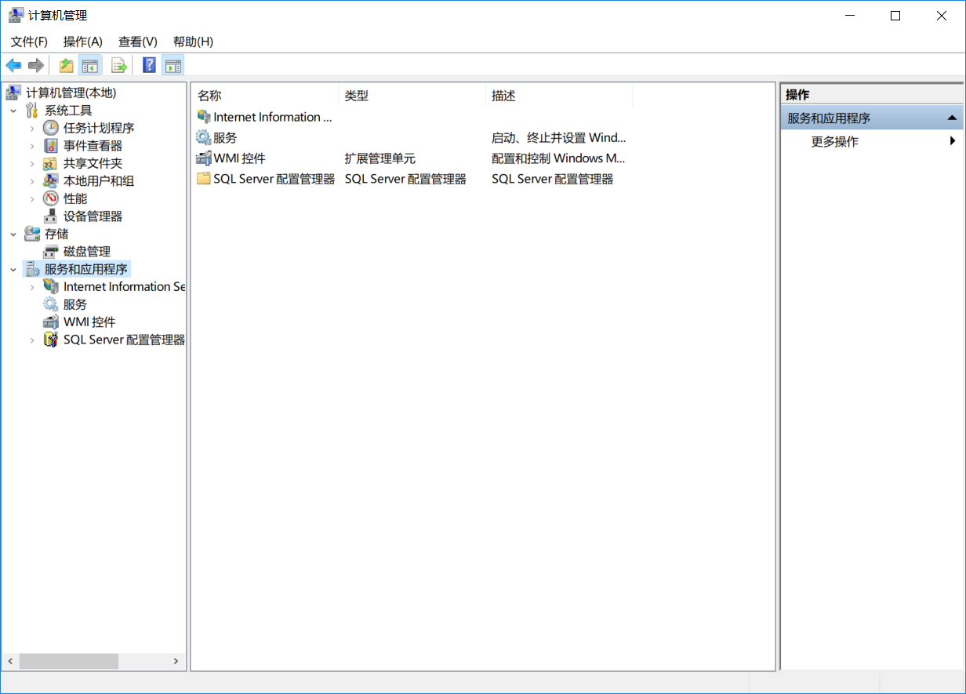Sort by the 名称 column header

coord(265,96)
